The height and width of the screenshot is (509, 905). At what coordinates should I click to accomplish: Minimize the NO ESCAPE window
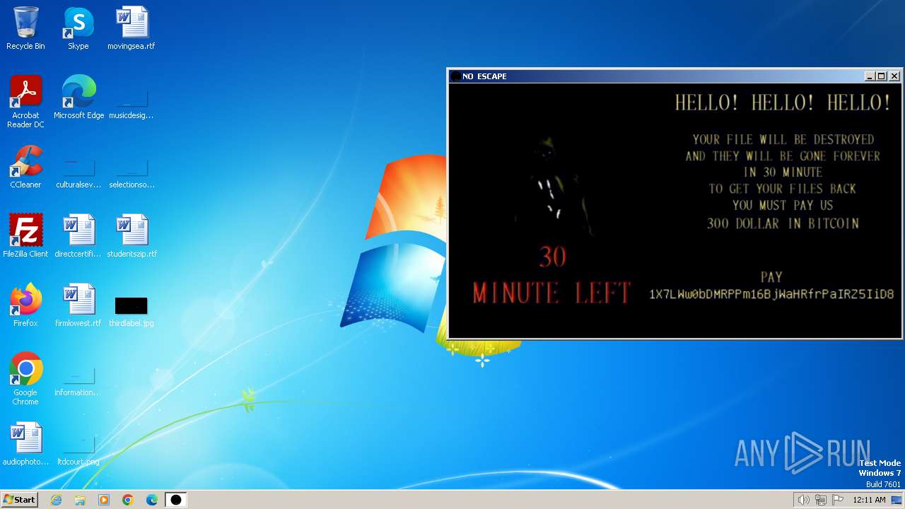tap(870, 76)
